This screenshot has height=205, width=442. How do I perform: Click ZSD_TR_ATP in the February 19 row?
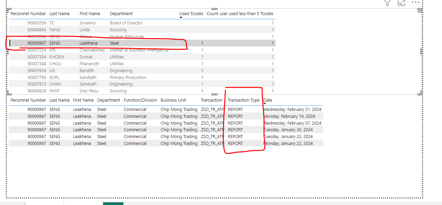pos(212,116)
